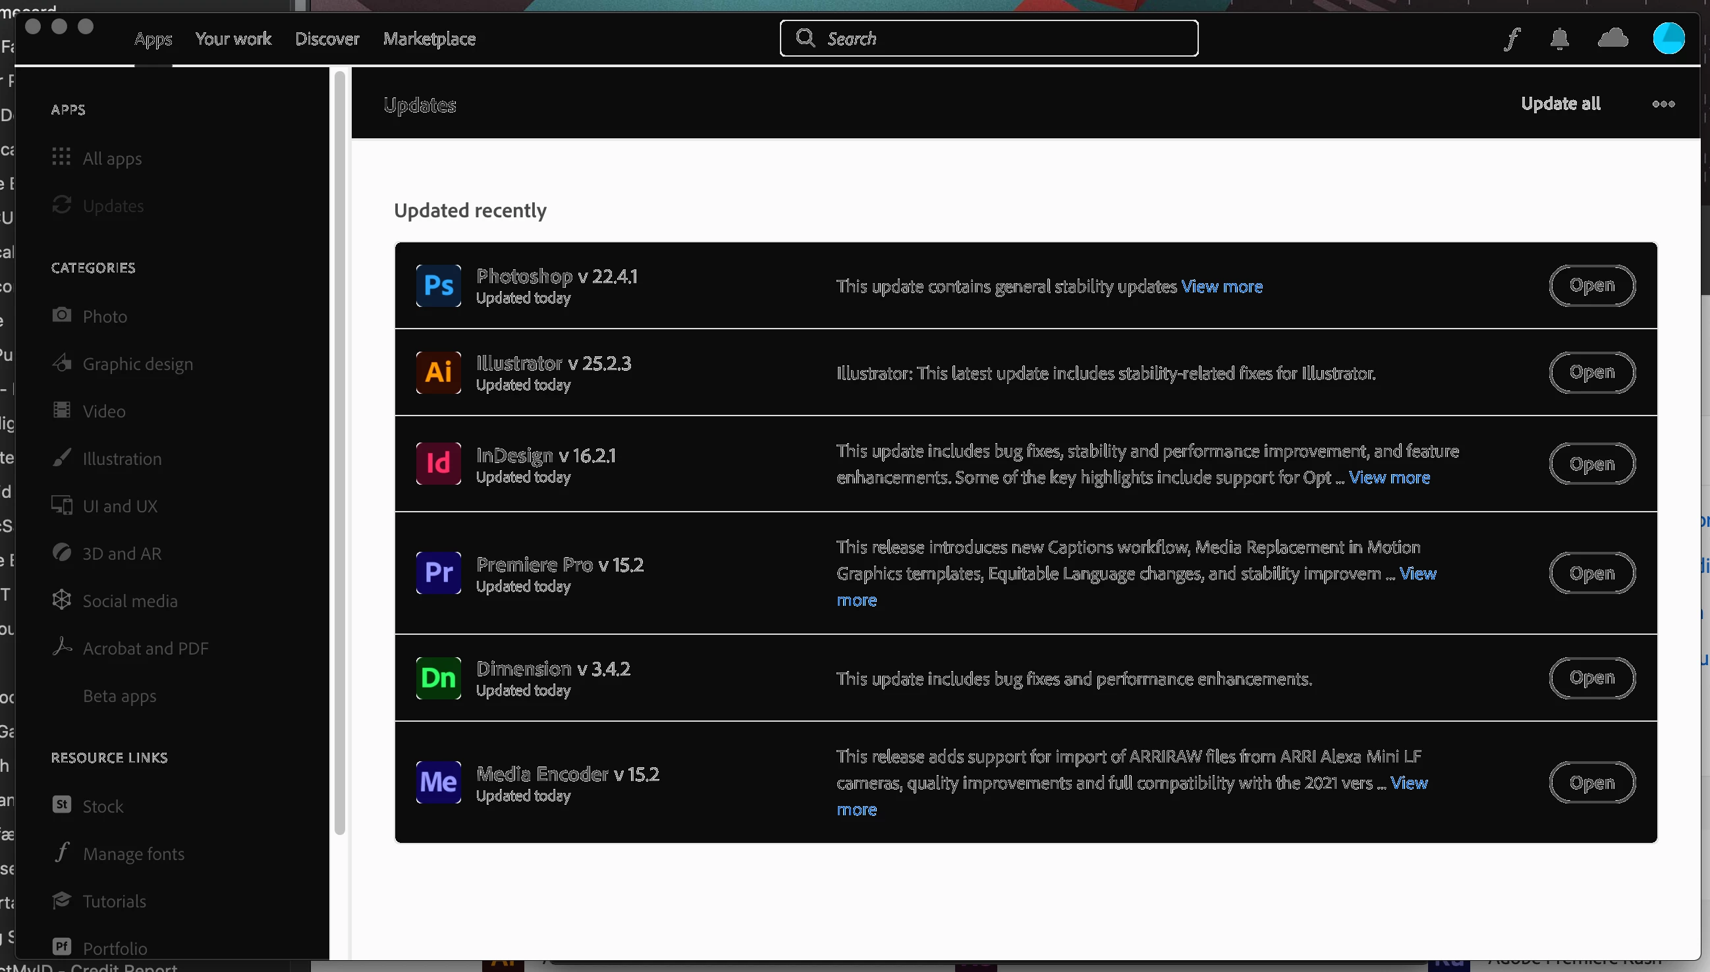Click the Update all button

pos(1560,104)
